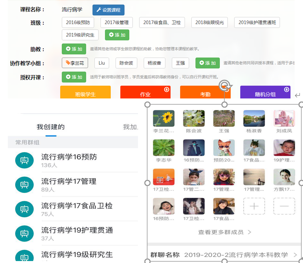This screenshot has height=263, width=303.
Task: Switch to the 我加入 tab
Action: click(130, 127)
